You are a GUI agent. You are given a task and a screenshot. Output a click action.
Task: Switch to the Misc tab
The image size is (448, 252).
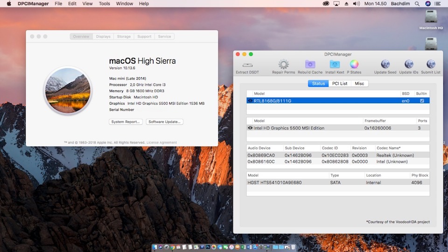click(x=359, y=83)
